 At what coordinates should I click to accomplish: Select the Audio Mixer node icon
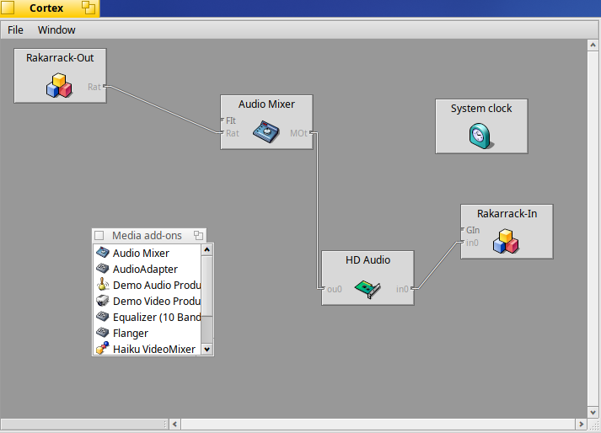pos(266,131)
